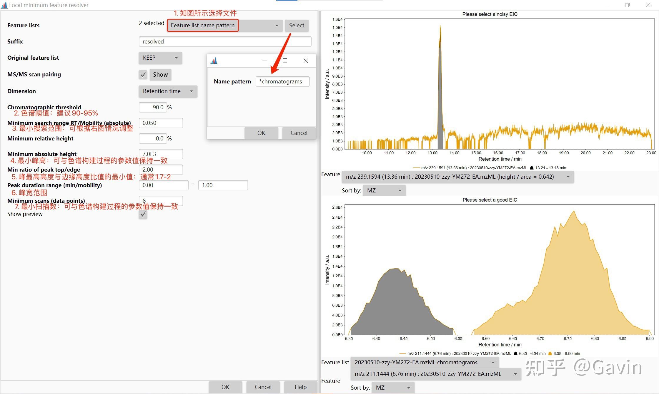
Task: Close the Name pattern popup window
Action: pos(306,61)
